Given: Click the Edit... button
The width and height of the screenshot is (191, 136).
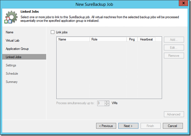Looking at the screenshot, I should point(174,48).
